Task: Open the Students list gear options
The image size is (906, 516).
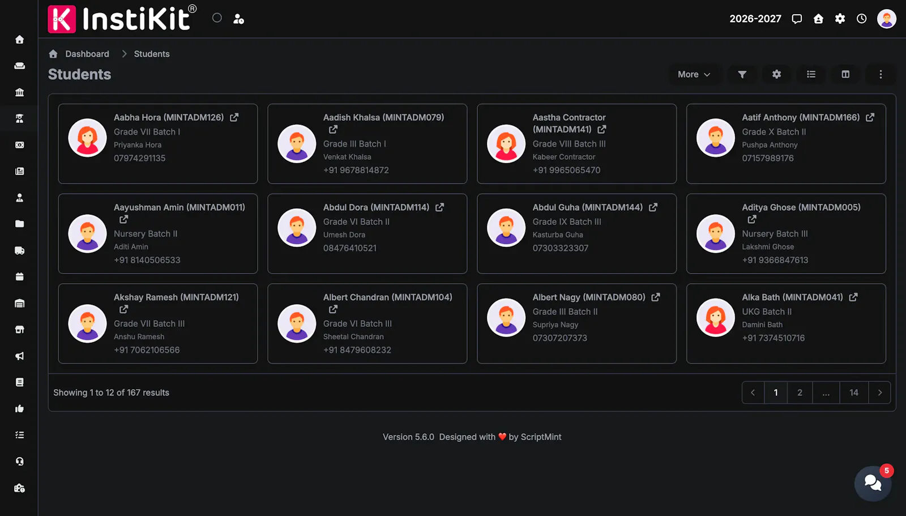Action: click(776, 74)
